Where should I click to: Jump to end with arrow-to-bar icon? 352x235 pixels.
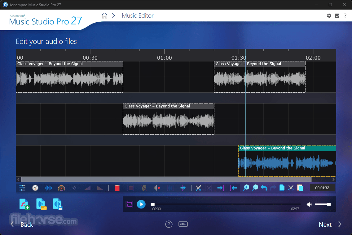(221, 188)
